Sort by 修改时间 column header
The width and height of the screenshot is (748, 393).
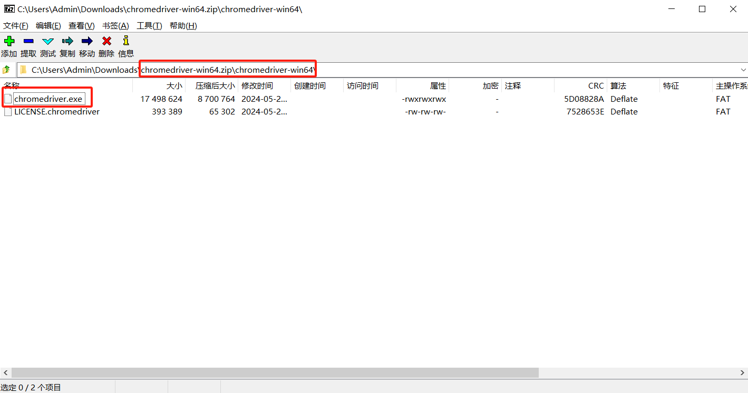pos(265,85)
